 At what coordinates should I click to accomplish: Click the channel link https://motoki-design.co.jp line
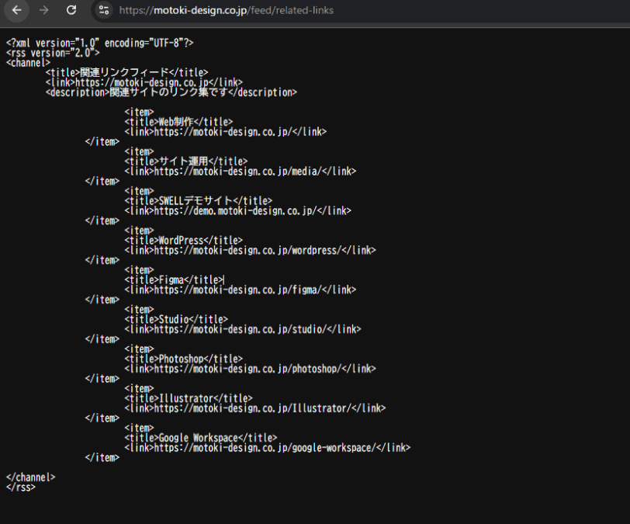[144, 82]
